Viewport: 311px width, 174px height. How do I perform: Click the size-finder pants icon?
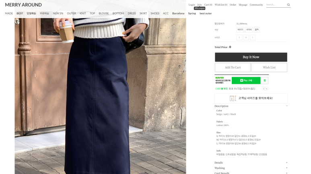[x=233, y=98]
